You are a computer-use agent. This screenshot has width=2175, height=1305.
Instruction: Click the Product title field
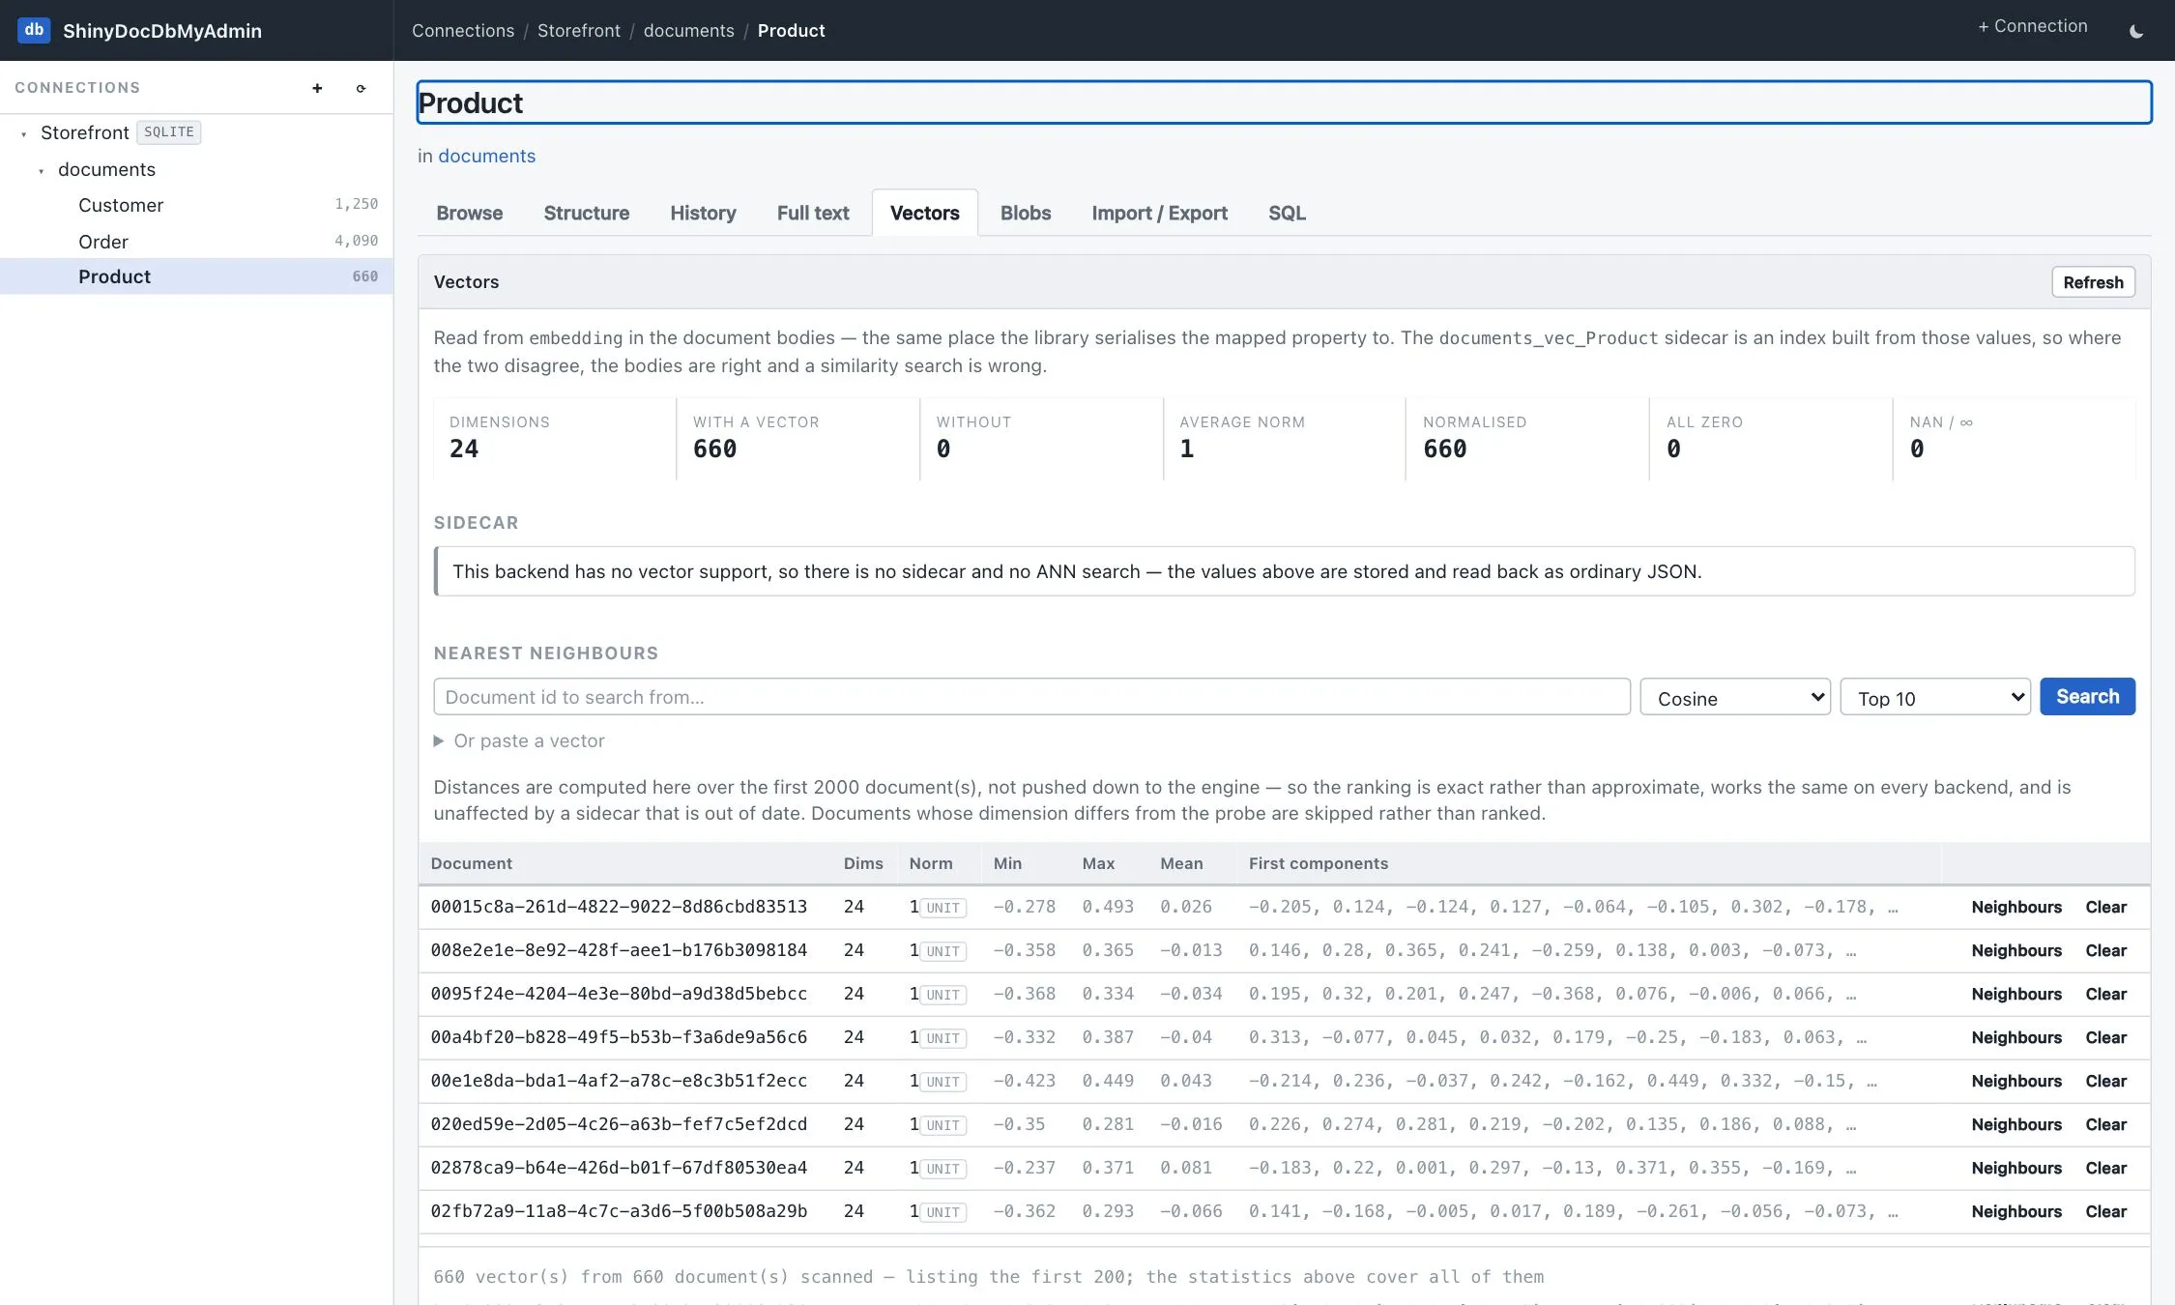coord(1284,102)
